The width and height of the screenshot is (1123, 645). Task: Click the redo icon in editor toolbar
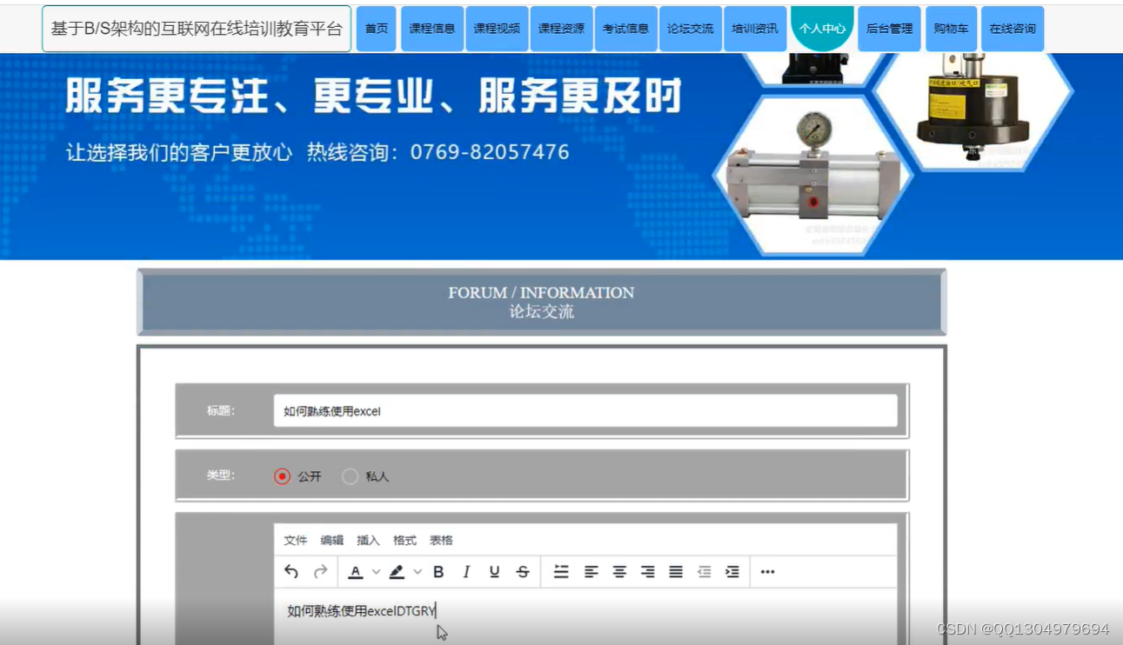coord(320,572)
